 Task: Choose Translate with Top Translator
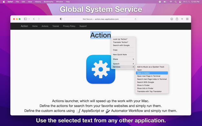152,92
